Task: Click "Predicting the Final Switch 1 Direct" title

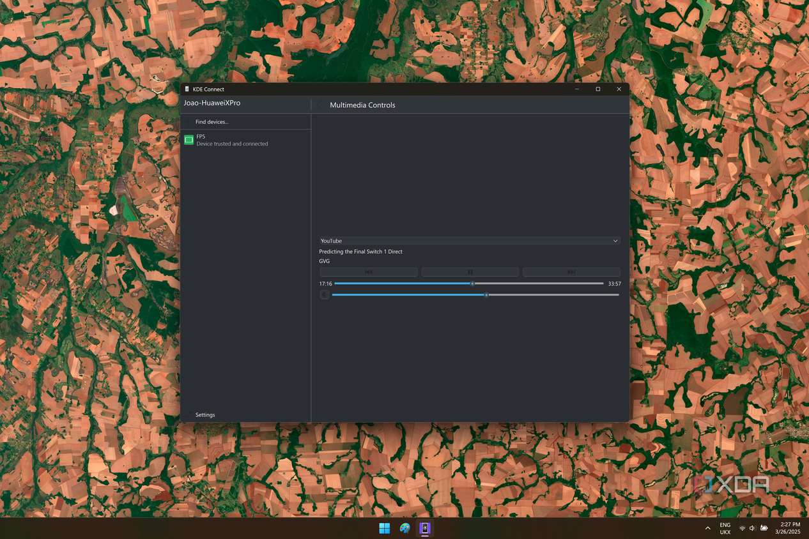Action: [361, 252]
